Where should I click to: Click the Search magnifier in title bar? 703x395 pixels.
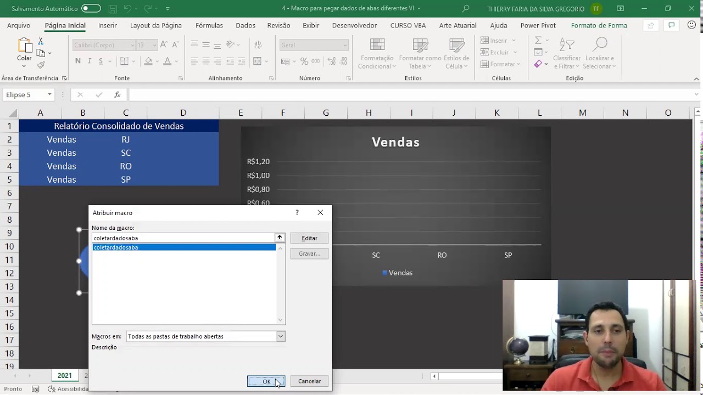466,9
